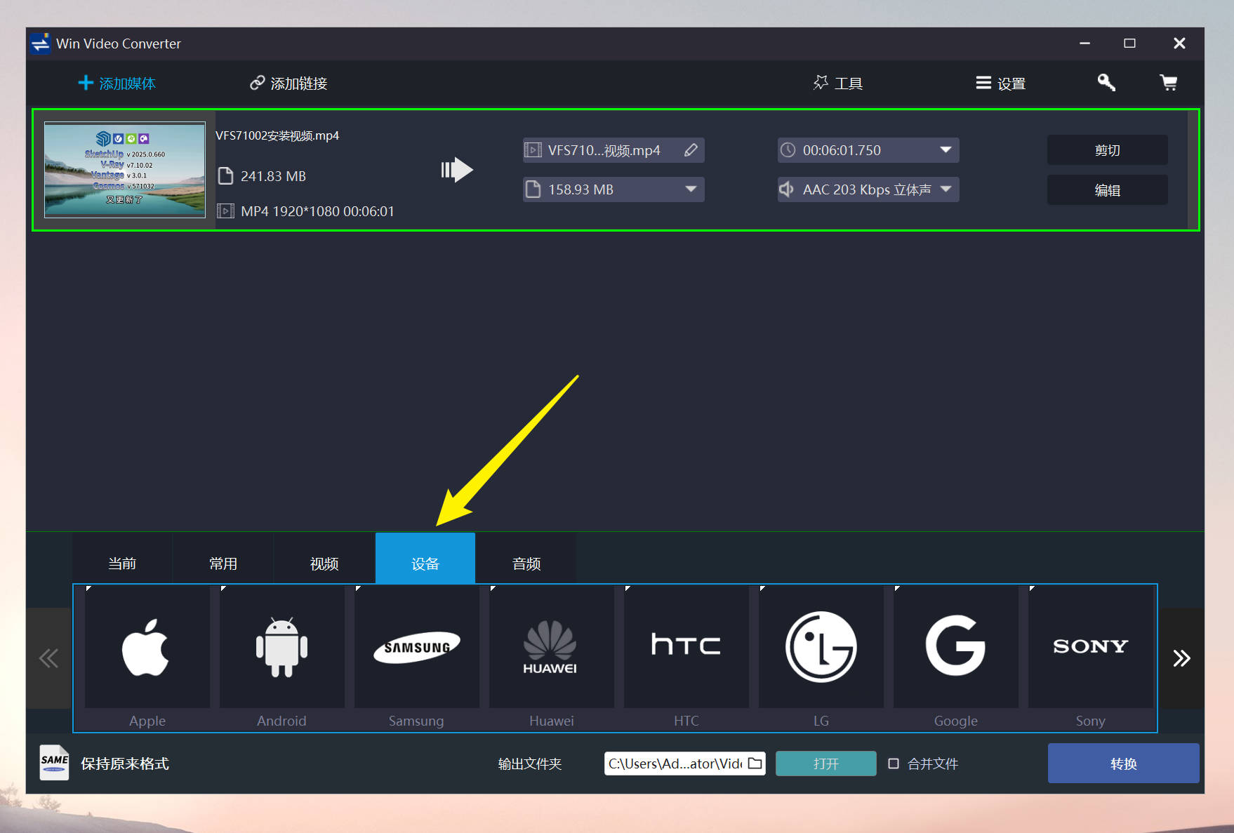The image size is (1234, 833).
Task: Click the film icon in output name field
Action: (533, 150)
